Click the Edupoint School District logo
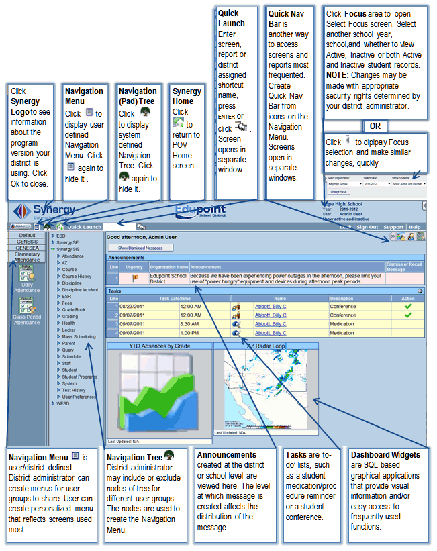The image size is (437, 551). coord(201,211)
